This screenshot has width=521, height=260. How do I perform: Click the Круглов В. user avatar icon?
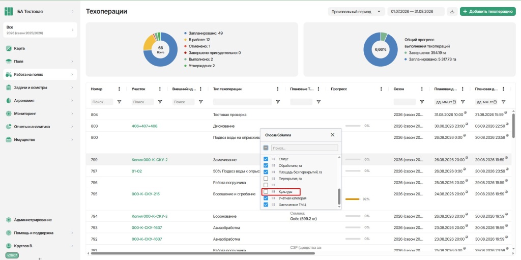coord(9,246)
